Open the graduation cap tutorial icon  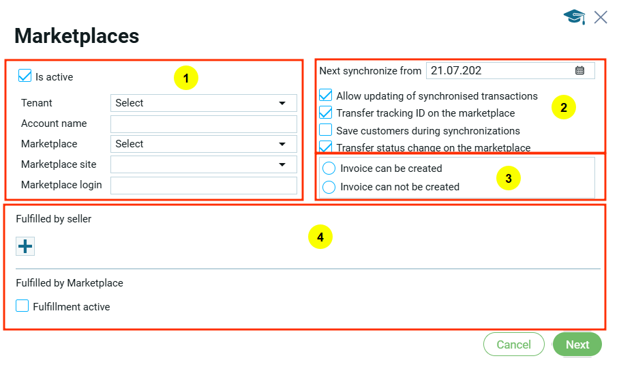(574, 17)
